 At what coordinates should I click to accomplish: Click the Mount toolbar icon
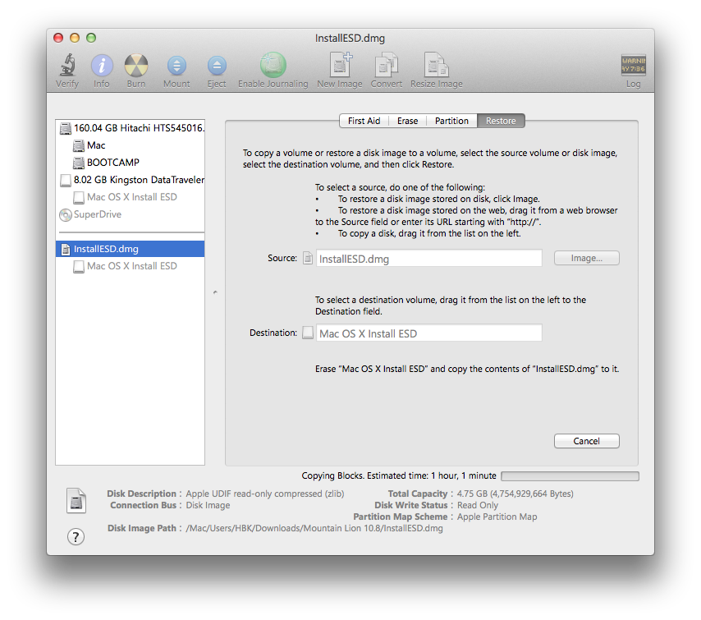point(176,66)
